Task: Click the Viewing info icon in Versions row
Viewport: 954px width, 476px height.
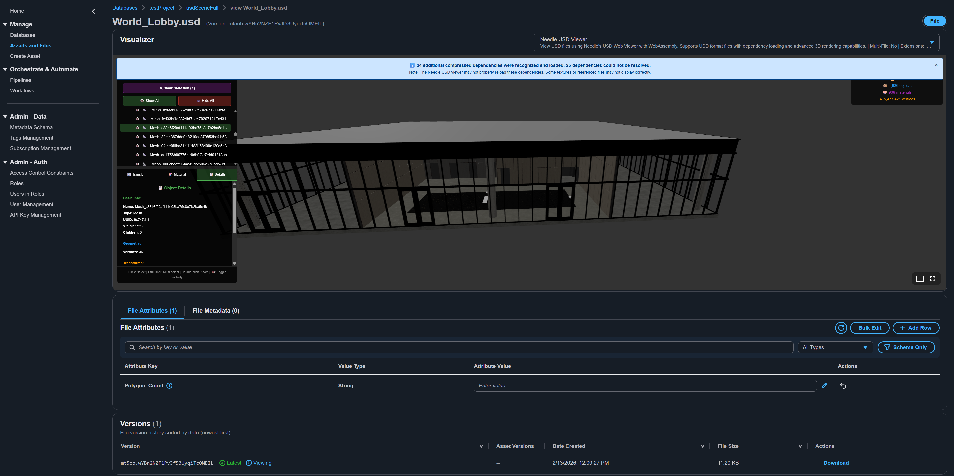Action: coord(249,463)
